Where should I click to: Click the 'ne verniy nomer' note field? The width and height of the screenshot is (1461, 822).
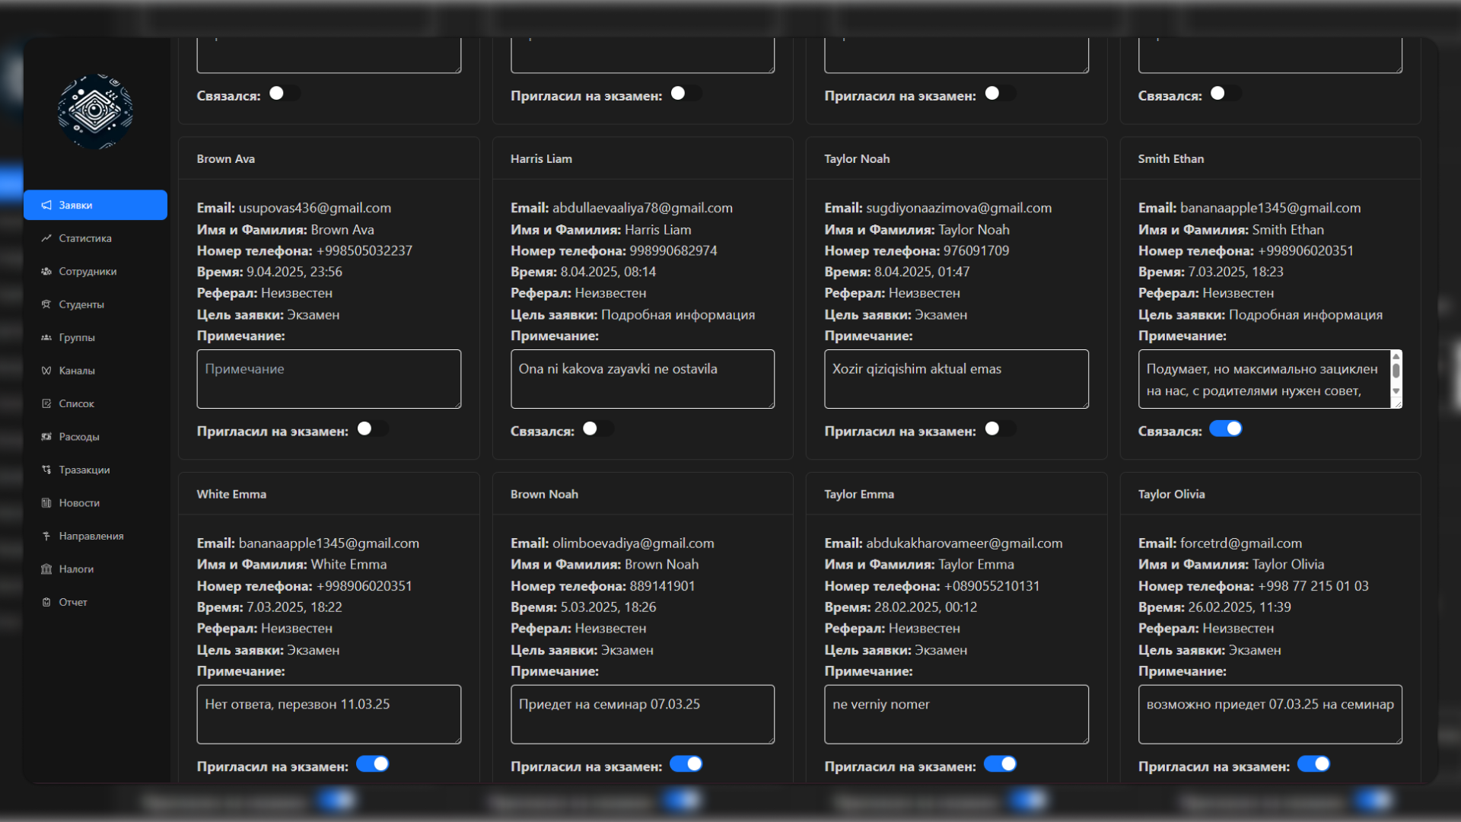pos(956,715)
